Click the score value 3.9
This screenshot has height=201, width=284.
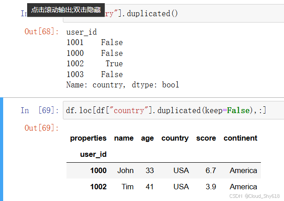click(211, 187)
